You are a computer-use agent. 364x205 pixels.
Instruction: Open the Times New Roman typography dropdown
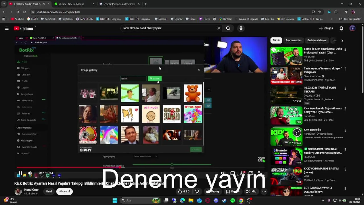(145, 156)
